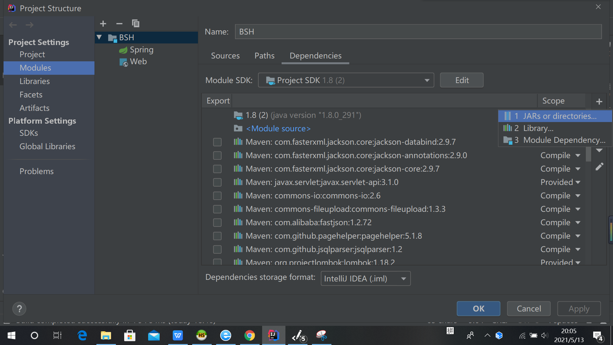Open help using the question mark icon
The width and height of the screenshot is (613, 345).
(x=19, y=309)
